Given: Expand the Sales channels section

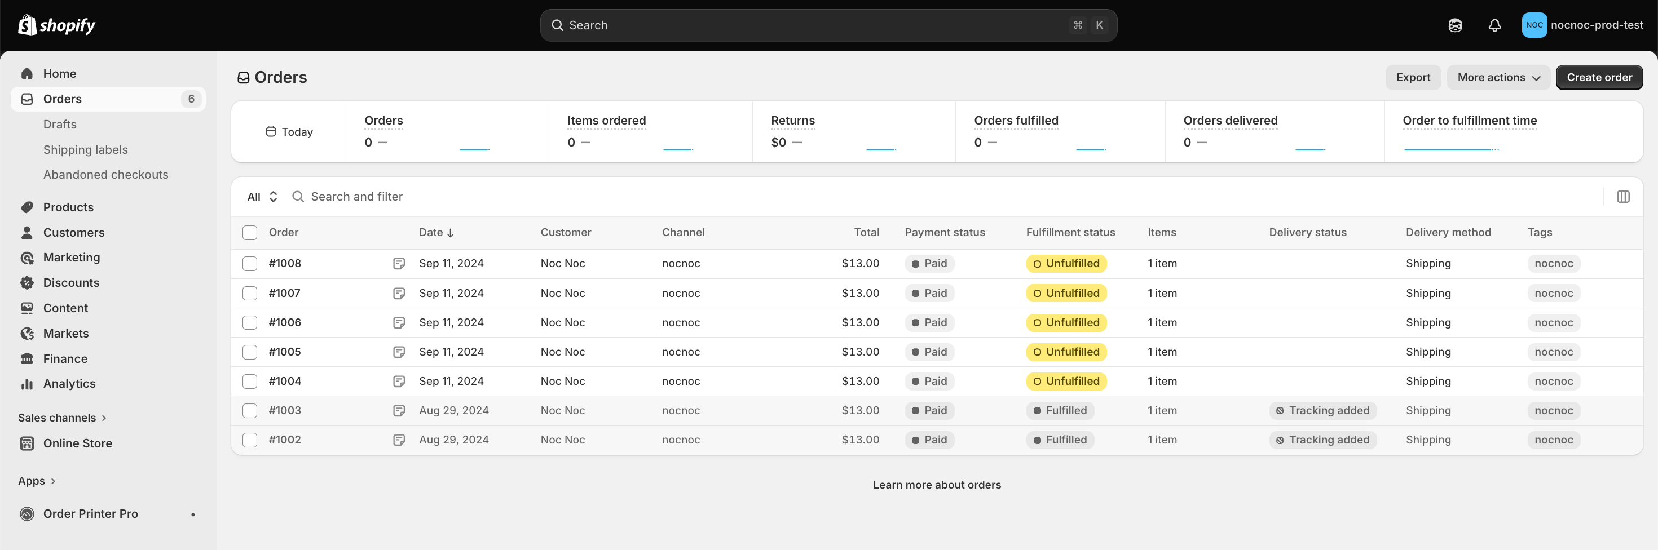Looking at the screenshot, I should click(62, 418).
